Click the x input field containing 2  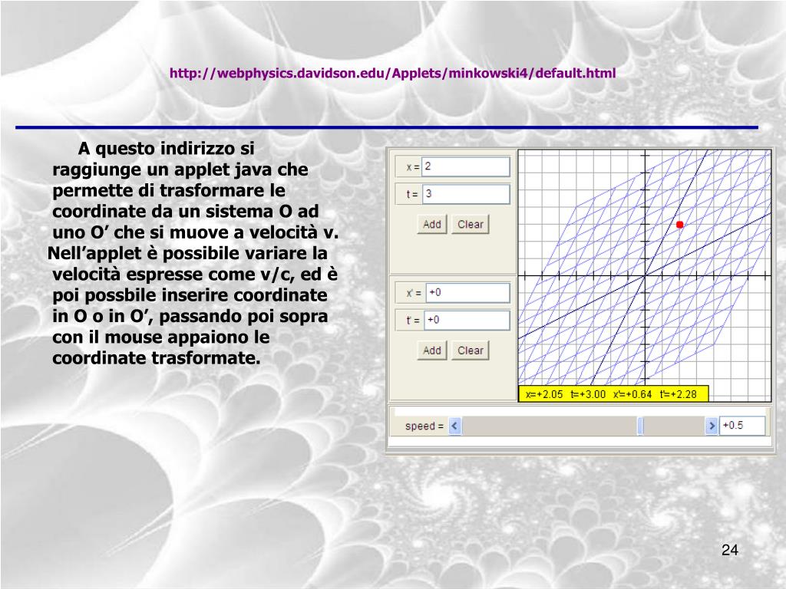click(466, 166)
